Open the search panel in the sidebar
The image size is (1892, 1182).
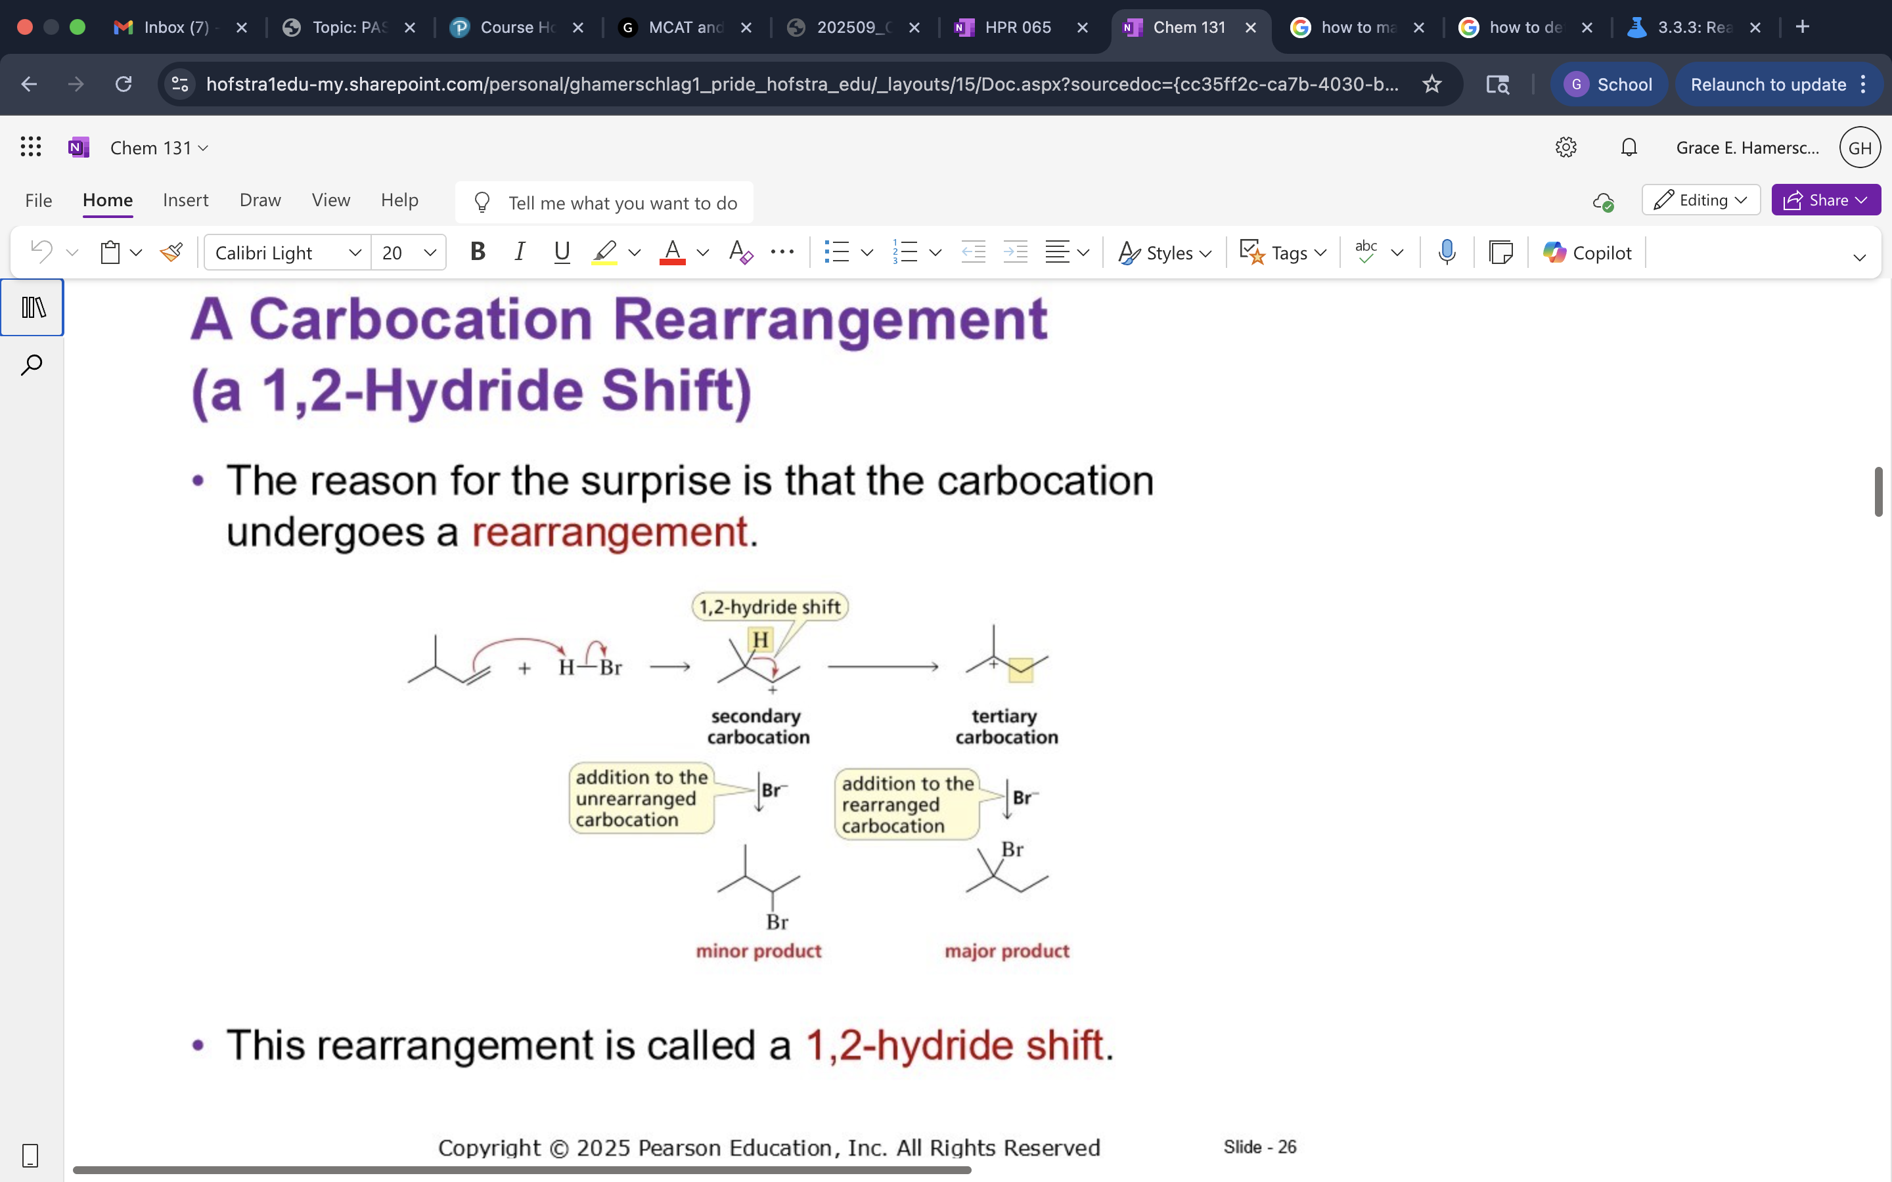coord(32,364)
